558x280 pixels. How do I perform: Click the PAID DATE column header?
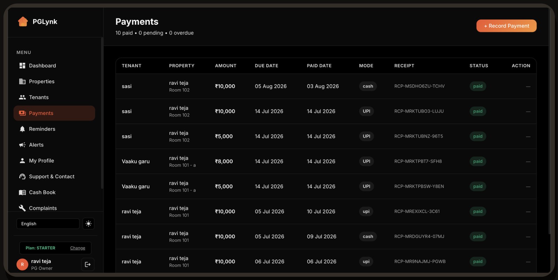[x=319, y=66]
